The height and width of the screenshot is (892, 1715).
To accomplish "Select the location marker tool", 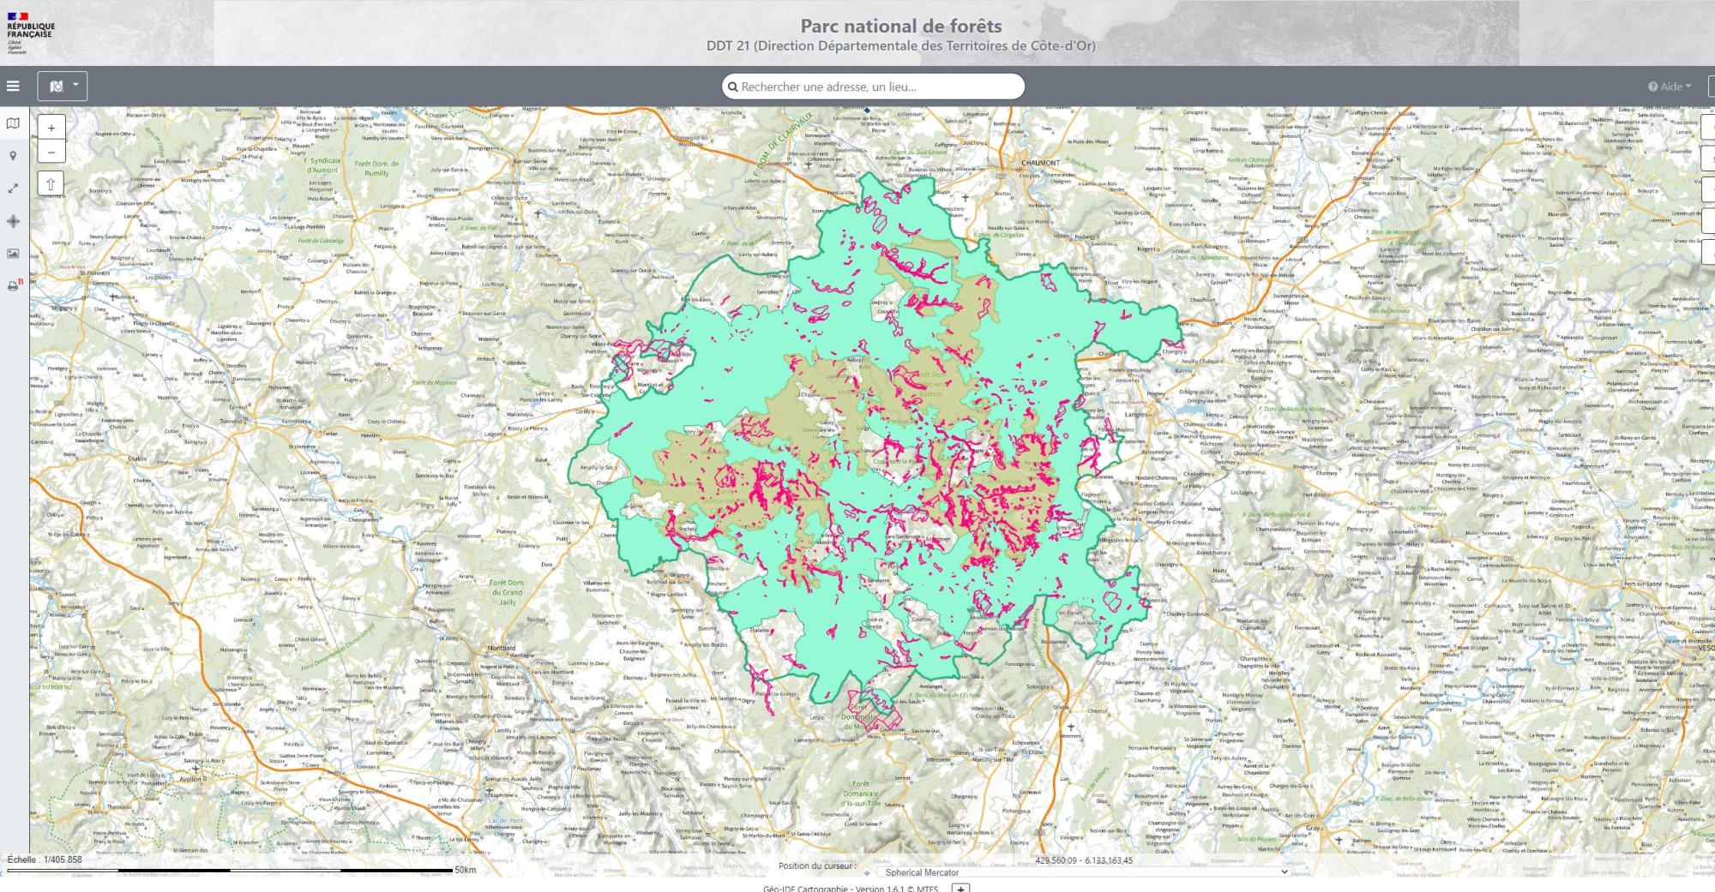I will pos(13,156).
